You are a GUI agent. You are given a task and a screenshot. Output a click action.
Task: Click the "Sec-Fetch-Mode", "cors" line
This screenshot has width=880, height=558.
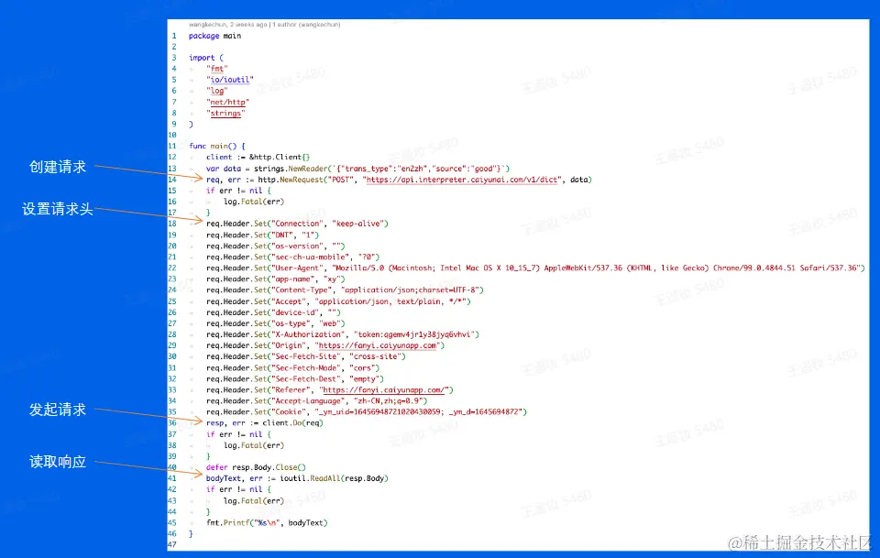click(x=293, y=368)
